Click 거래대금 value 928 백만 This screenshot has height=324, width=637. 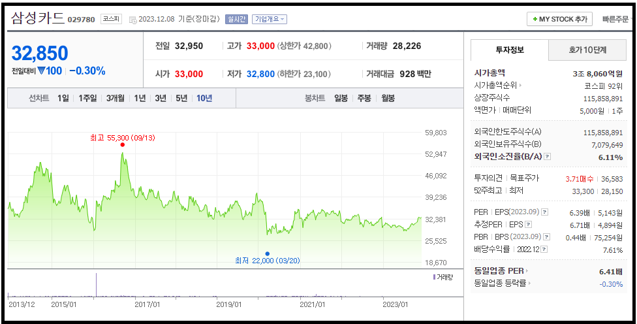415,74
